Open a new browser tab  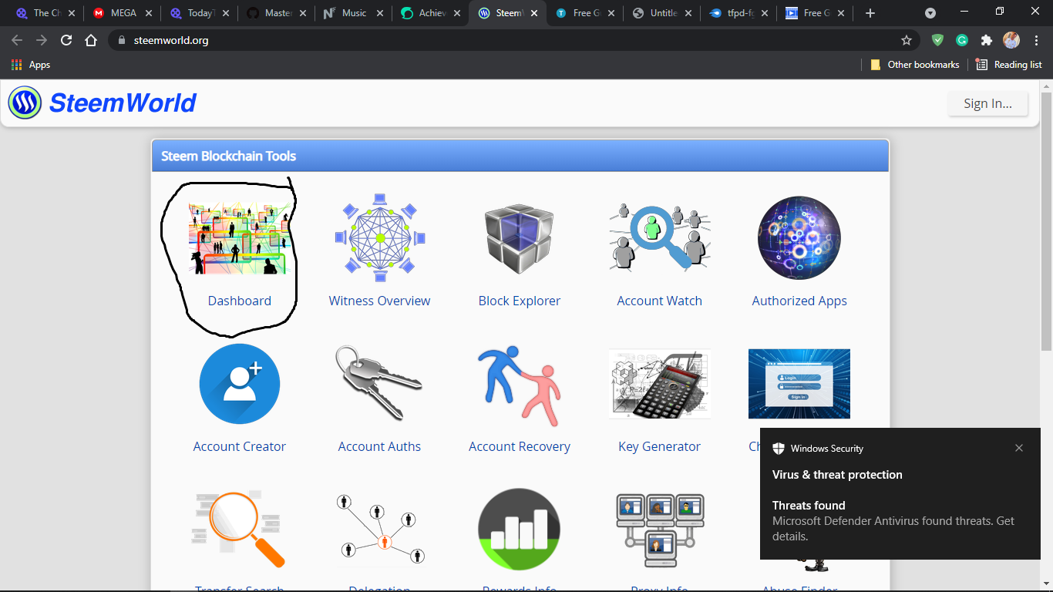(x=870, y=13)
